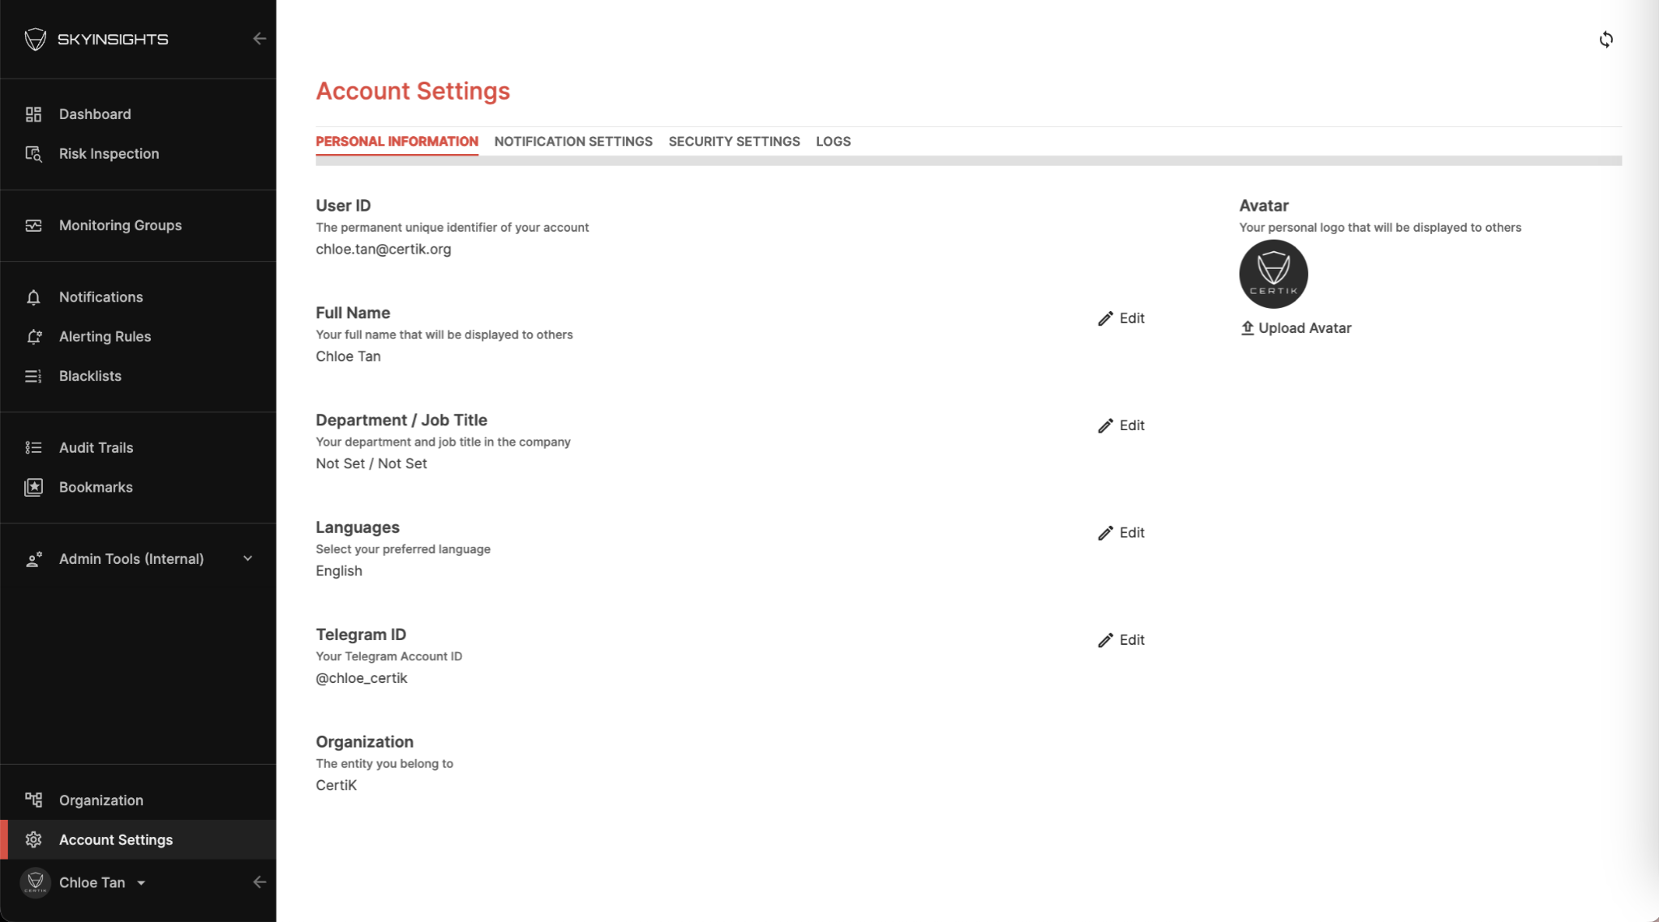Switch to the Notification Settings tab
The height and width of the screenshot is (922, 1659).
[x=572, y=141]
